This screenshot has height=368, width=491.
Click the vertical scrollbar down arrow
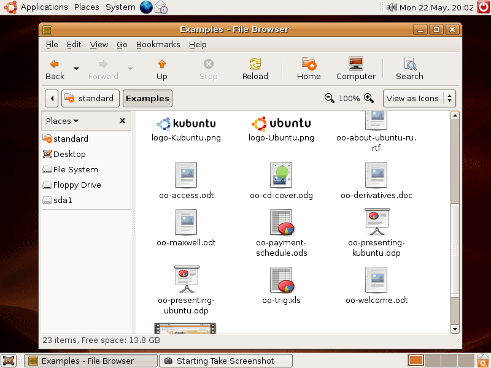(x=455, y=329)
